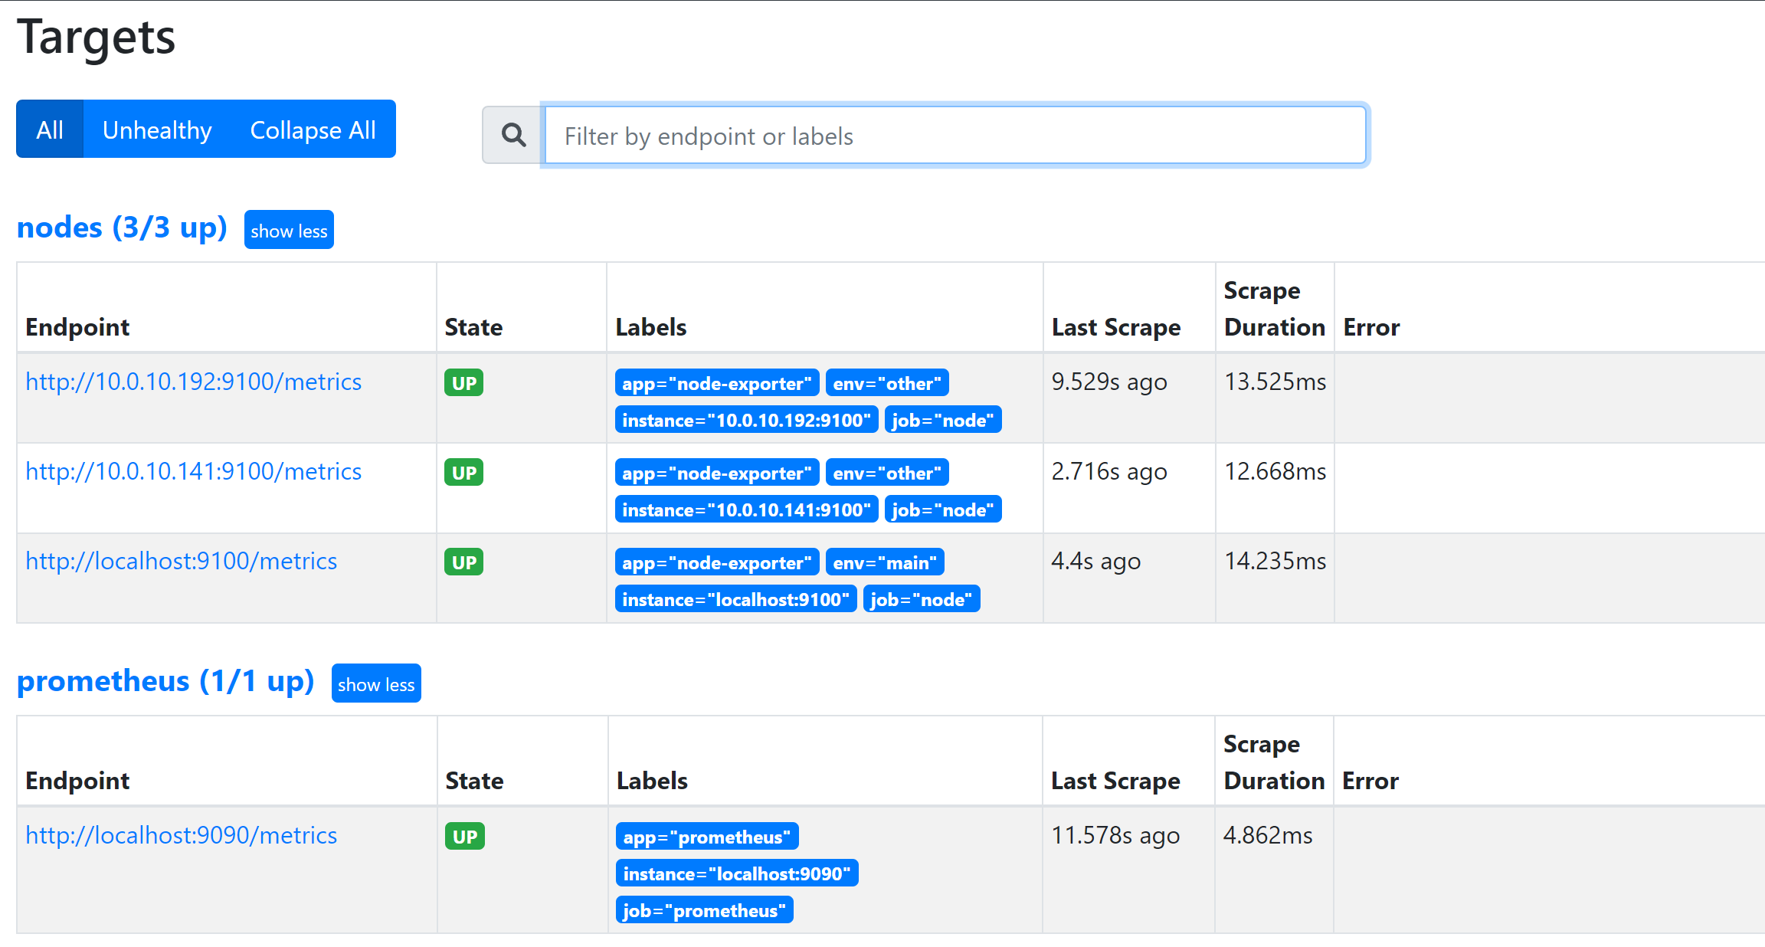The image size is (1765, 947).
Task: Click the instance="10.0.10.141:9100" label badge
Action: [x=746, y=510]
